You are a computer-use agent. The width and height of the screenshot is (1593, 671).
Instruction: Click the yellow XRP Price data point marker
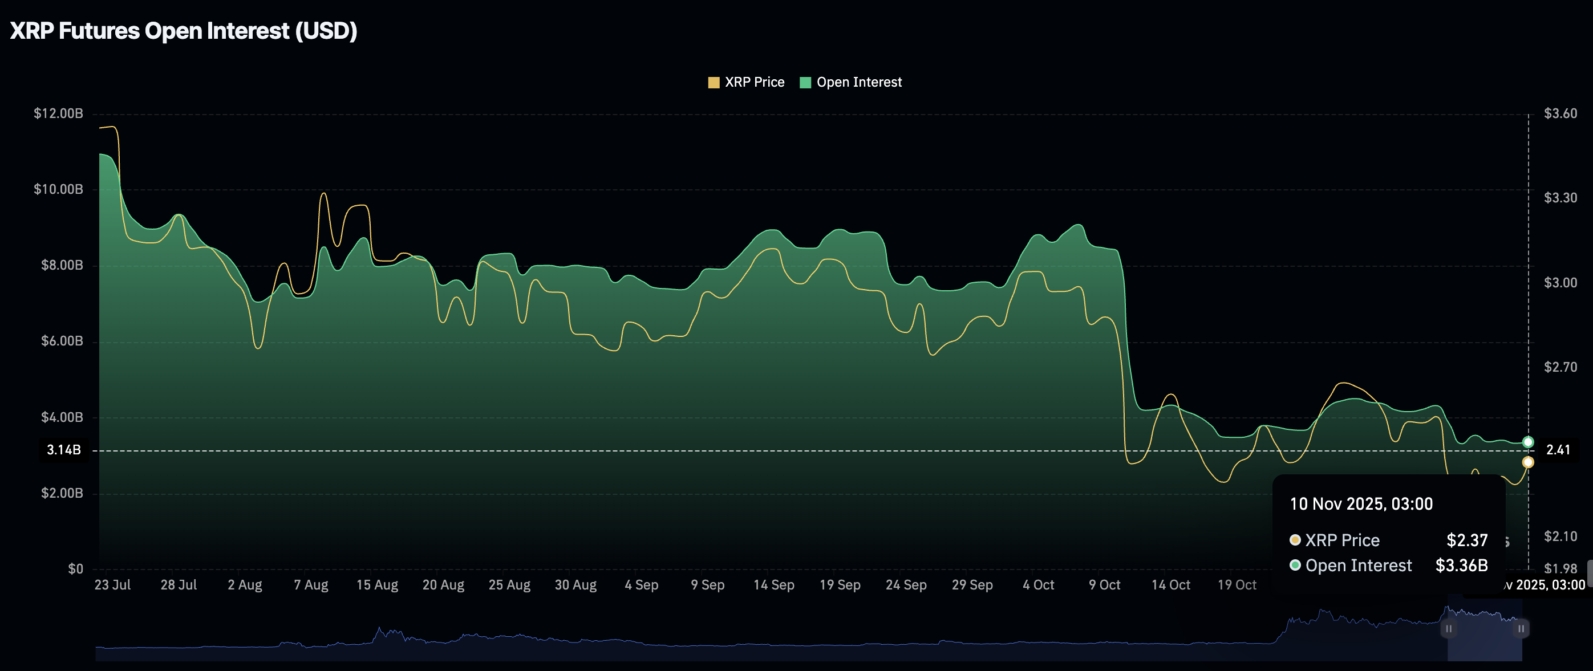pos(1528,462)
